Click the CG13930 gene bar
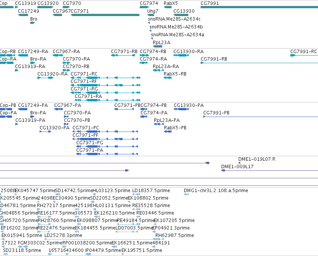The width and height of the screenshot is (318, 256). coord(181,15)
